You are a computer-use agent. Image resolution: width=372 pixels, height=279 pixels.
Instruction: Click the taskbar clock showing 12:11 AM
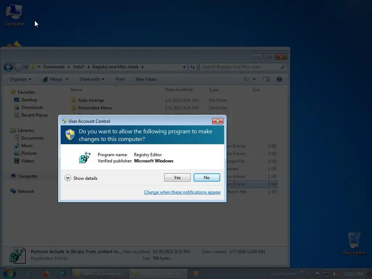coord(353,274)
